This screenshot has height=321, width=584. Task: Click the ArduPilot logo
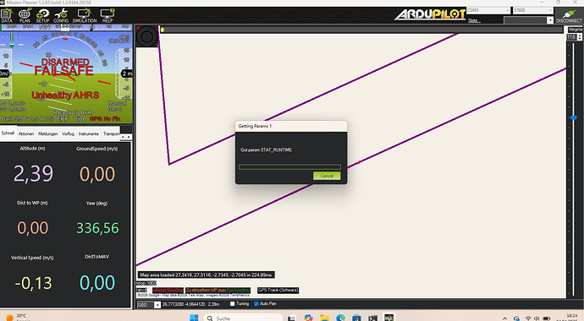430,15
